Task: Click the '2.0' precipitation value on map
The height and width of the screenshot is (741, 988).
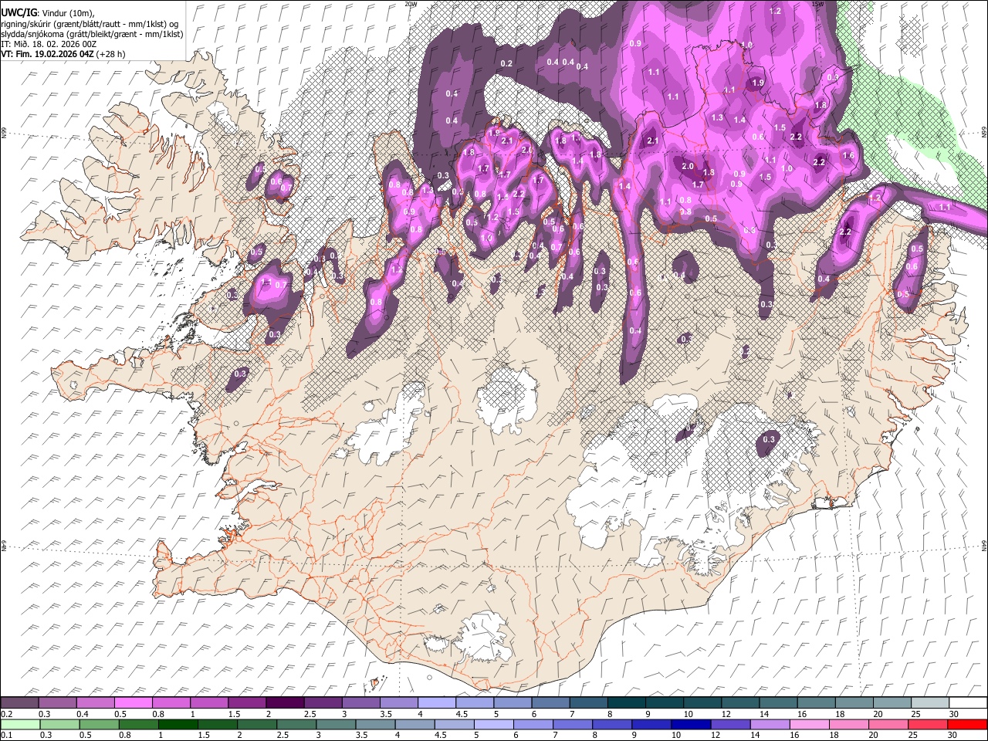Action: point(689,166)
